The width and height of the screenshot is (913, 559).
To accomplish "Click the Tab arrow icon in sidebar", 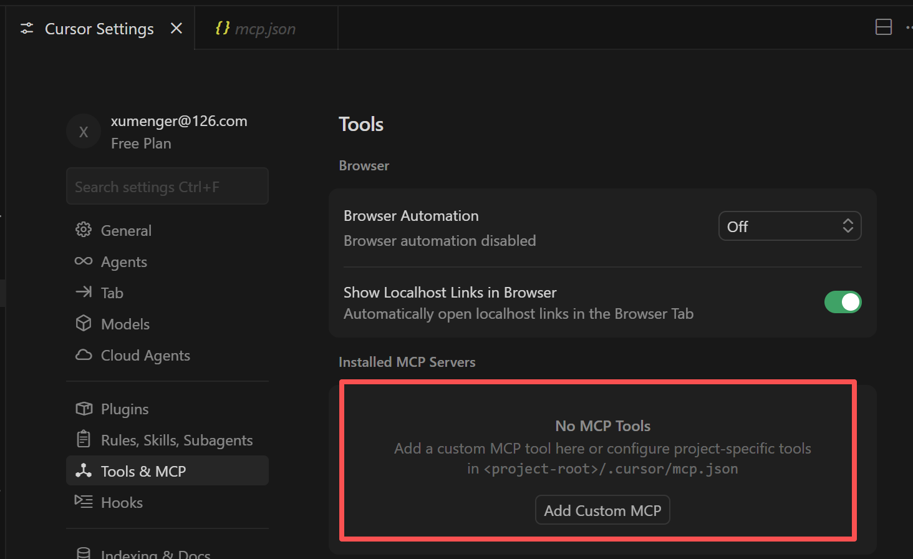I will (84, 292).
